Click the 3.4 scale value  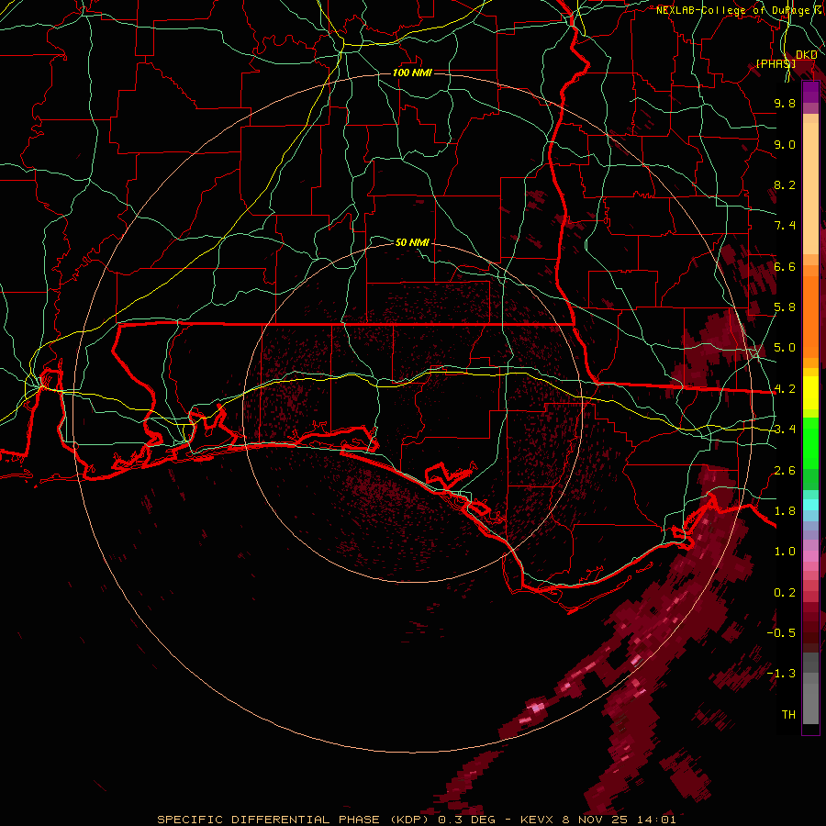(785, 430)
